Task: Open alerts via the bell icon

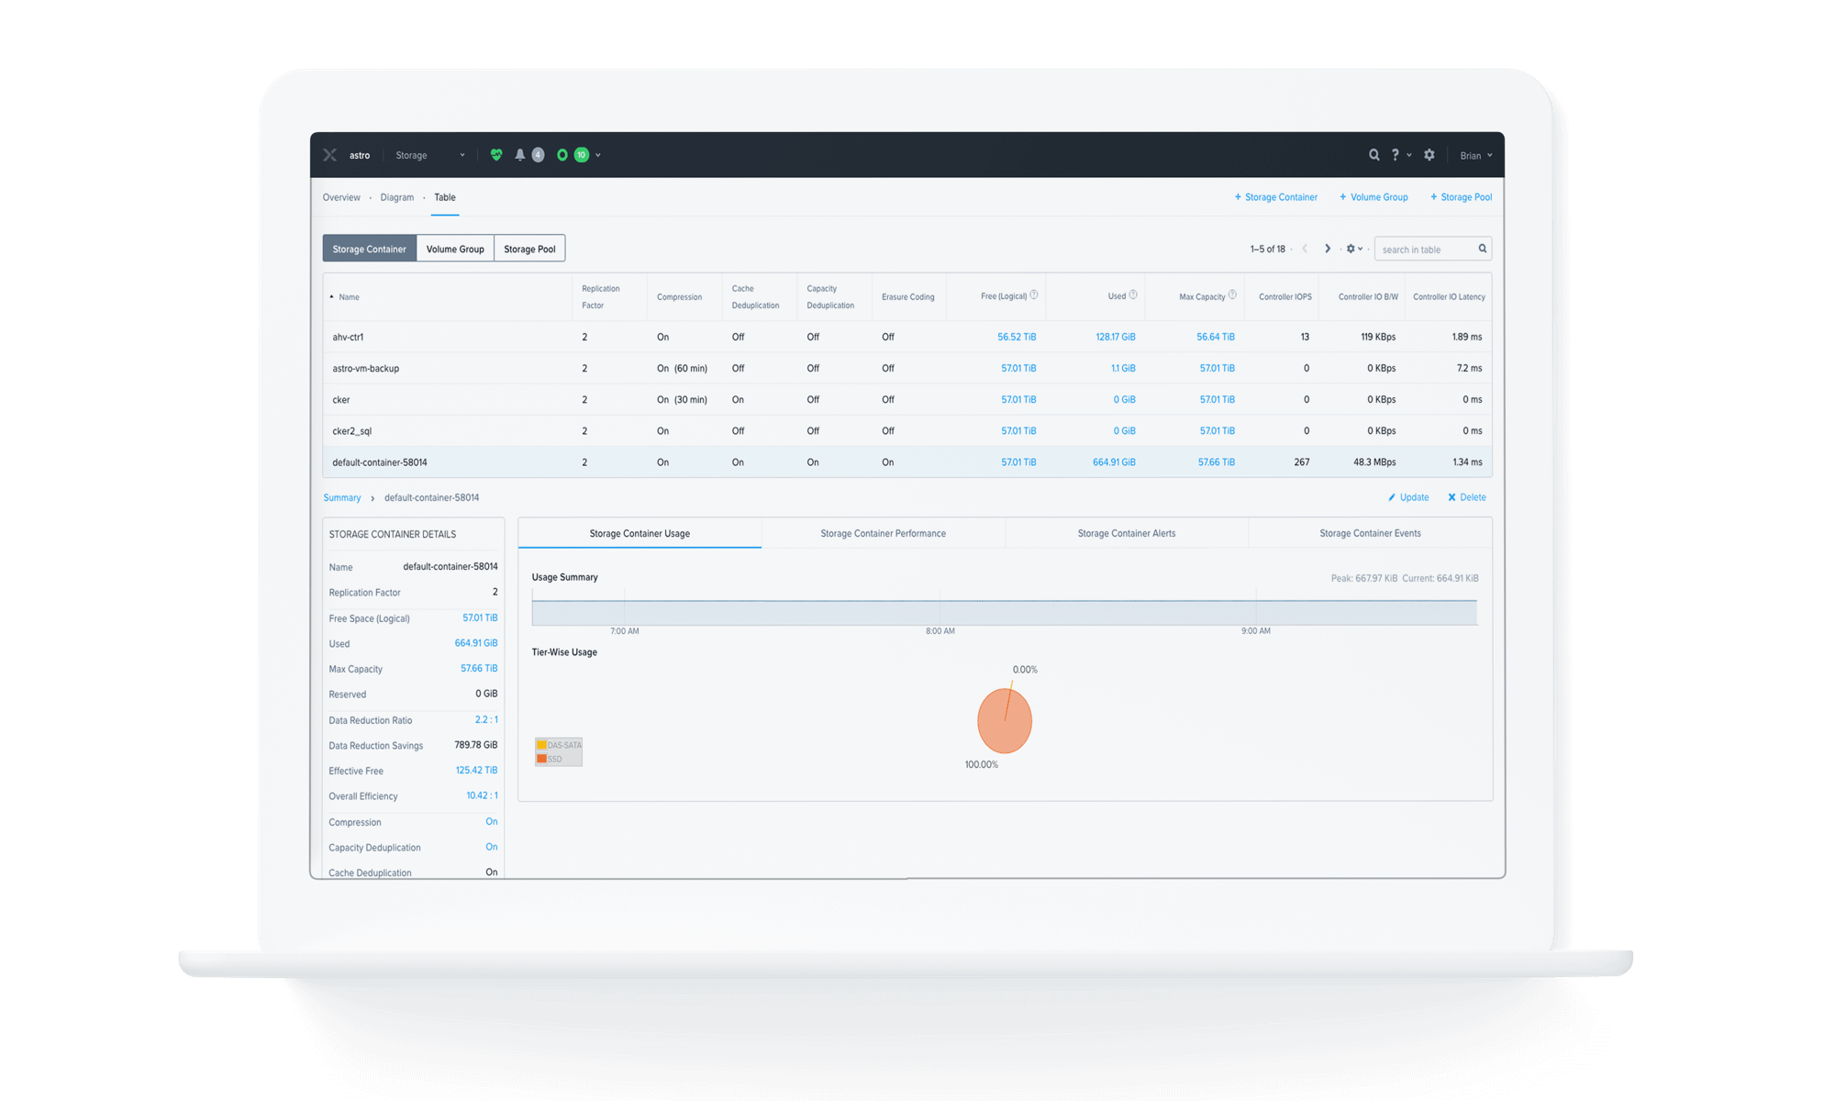Action: 520,155
